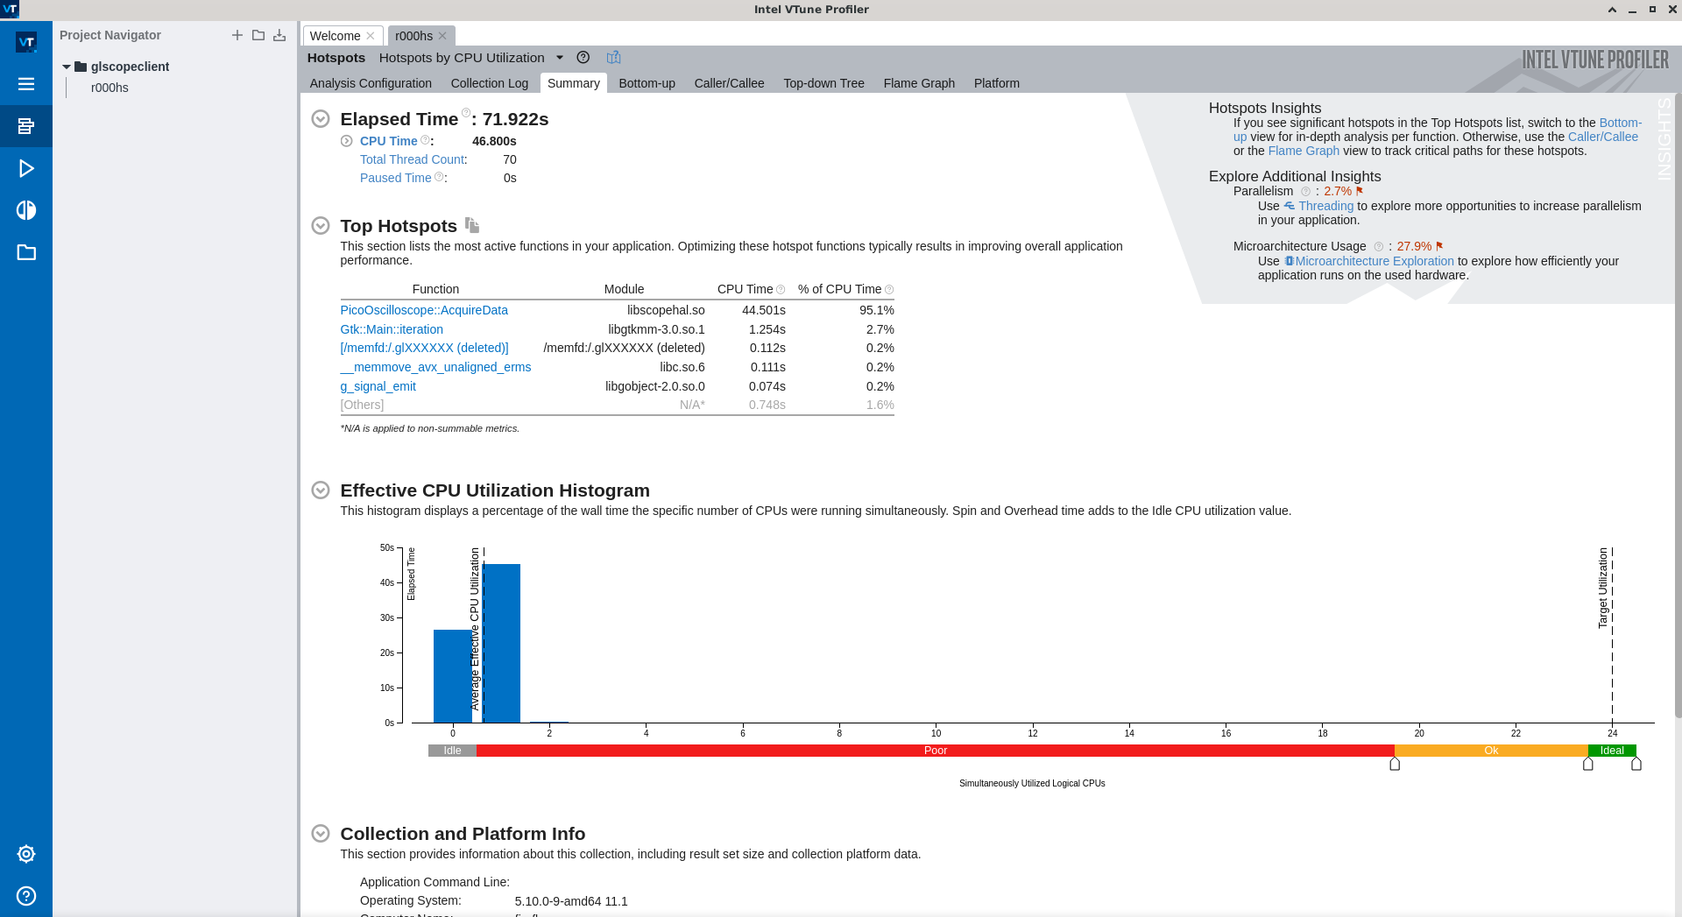This screenshot has height=917, width=1682.
Task: Select the Project Navigator sidebar icon
Action: click(26, 126)
